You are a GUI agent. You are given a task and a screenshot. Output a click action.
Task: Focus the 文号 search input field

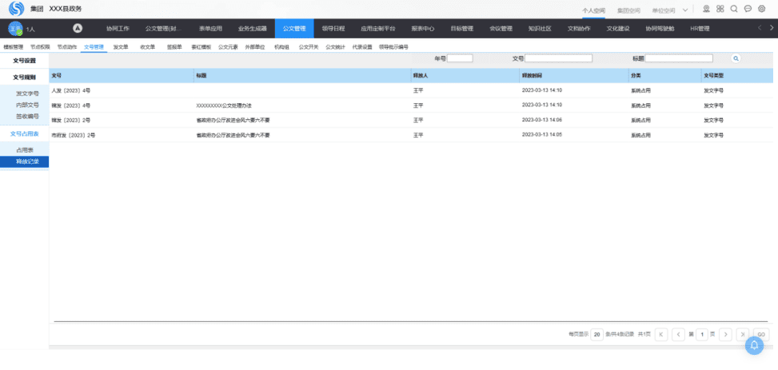coord(558,58)
